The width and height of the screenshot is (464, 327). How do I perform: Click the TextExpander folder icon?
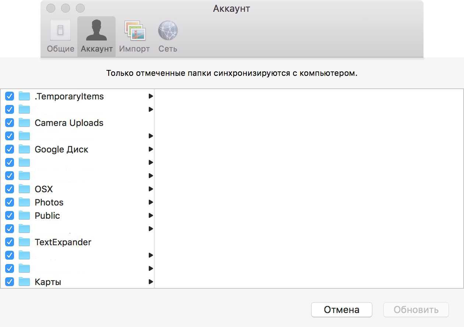[24, 242]
